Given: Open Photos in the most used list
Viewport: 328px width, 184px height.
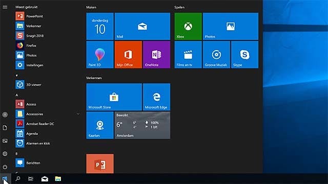Looking at the screenshot, I should [x=48, y=55].
